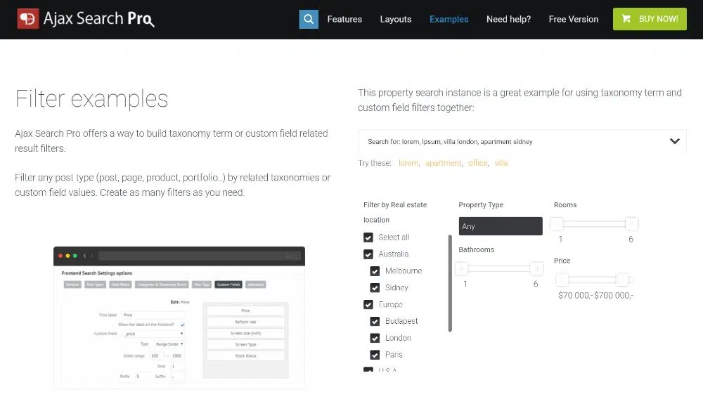The width and height of the screenshot is (703, 418).
Task: Click the apartment suggested search link
Action: click(443, 162)
